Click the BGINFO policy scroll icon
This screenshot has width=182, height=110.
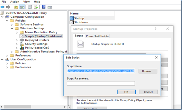pyautogui.click(x=2, y=13)
